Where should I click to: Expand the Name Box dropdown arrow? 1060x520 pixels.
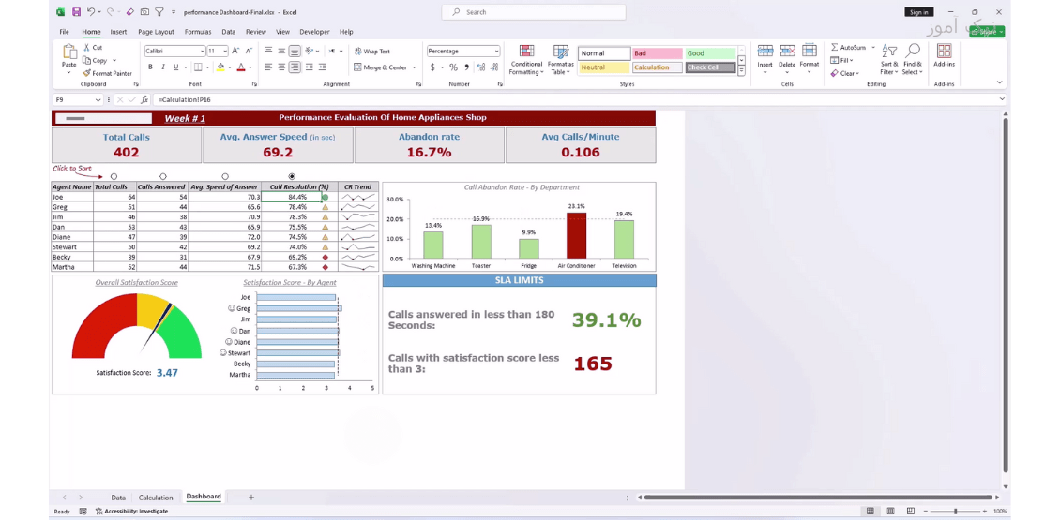(x=98, y=99)
